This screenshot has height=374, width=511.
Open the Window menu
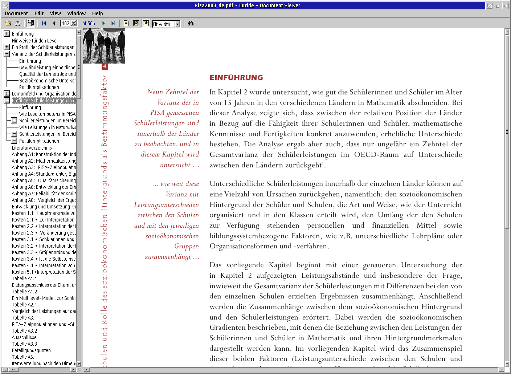pos(77,13)
